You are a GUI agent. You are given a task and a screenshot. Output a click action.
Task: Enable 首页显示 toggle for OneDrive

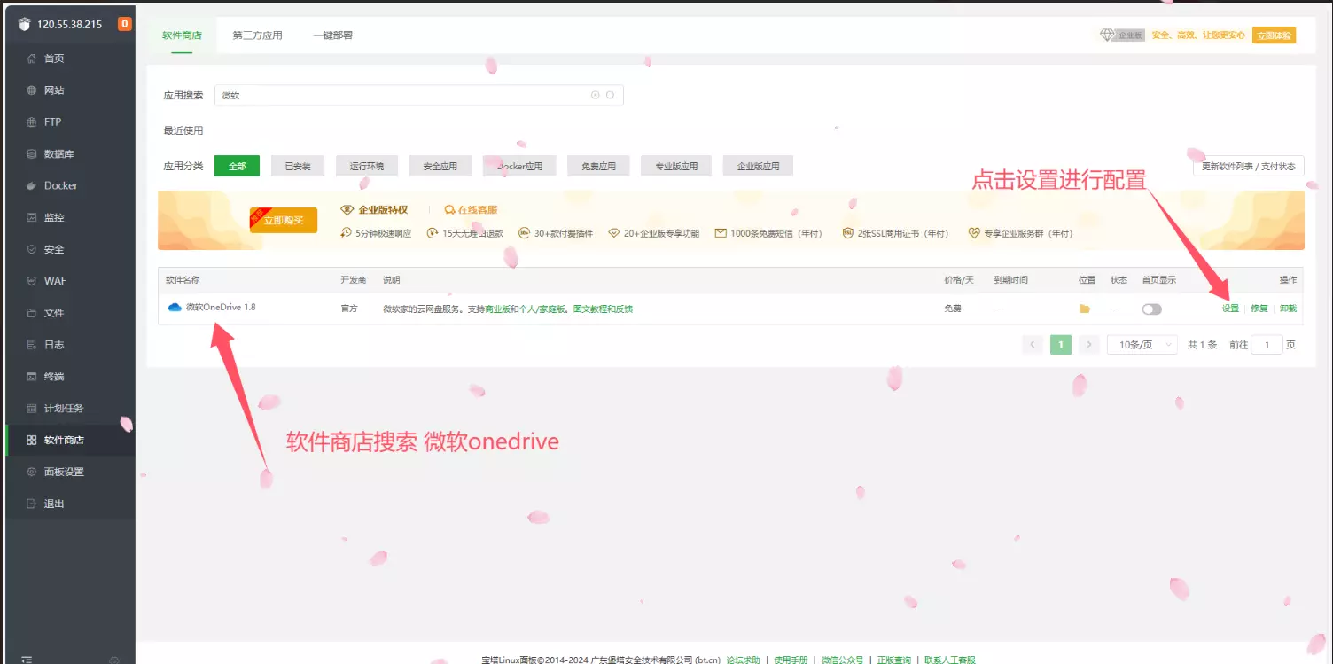(1151, 308)
